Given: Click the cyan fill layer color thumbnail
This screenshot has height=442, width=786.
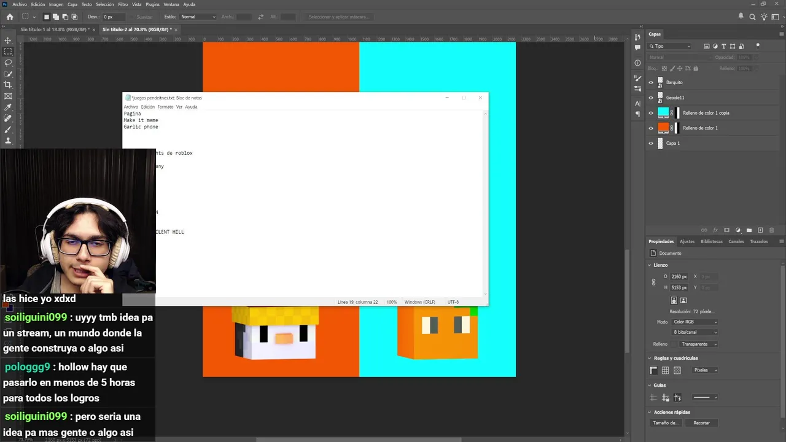Looking at the screenshot, I should [663, 113].
